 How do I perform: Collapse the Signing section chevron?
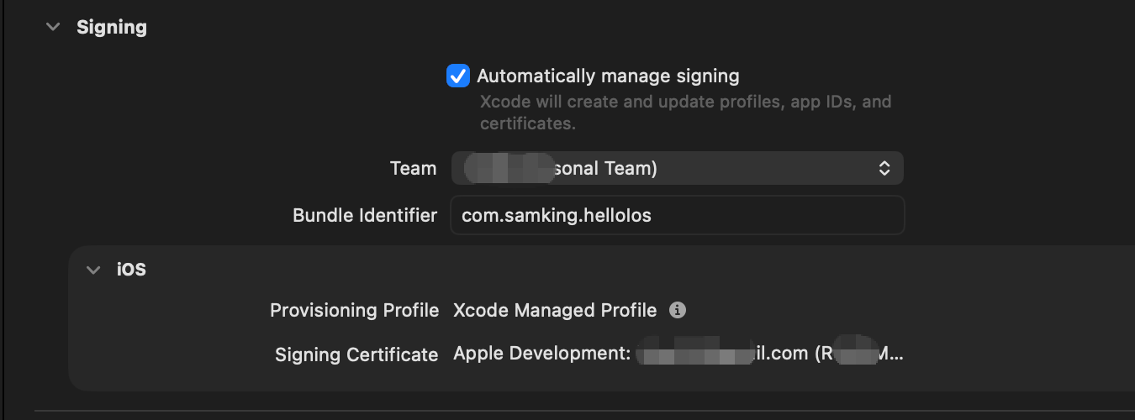coord(53,27)
